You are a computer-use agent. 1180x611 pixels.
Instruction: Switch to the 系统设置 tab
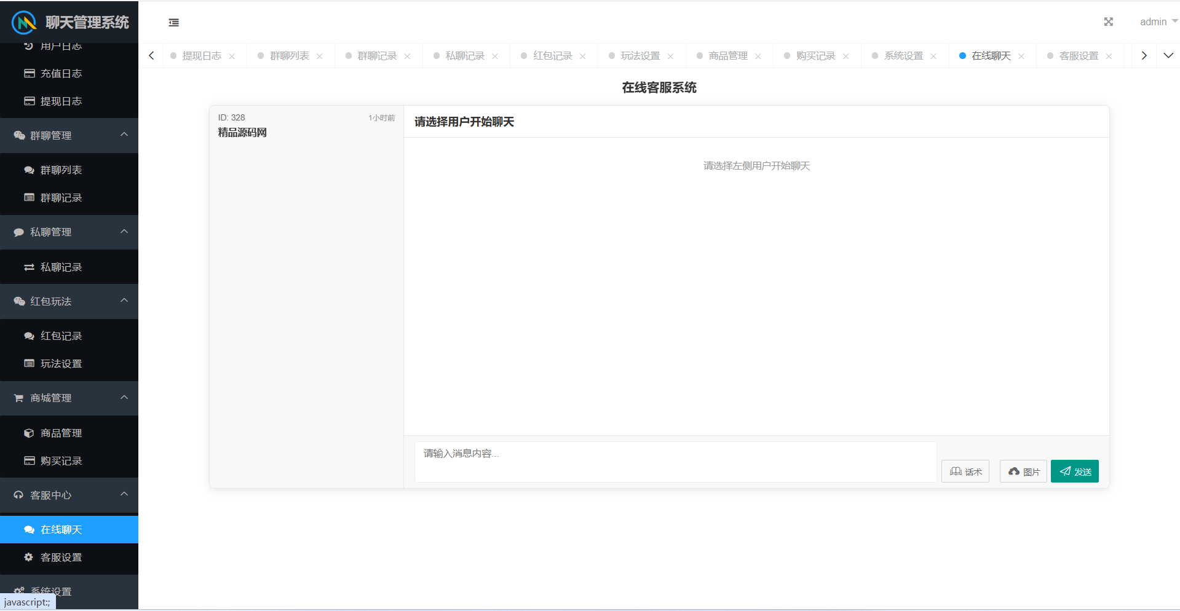point(903,56)
